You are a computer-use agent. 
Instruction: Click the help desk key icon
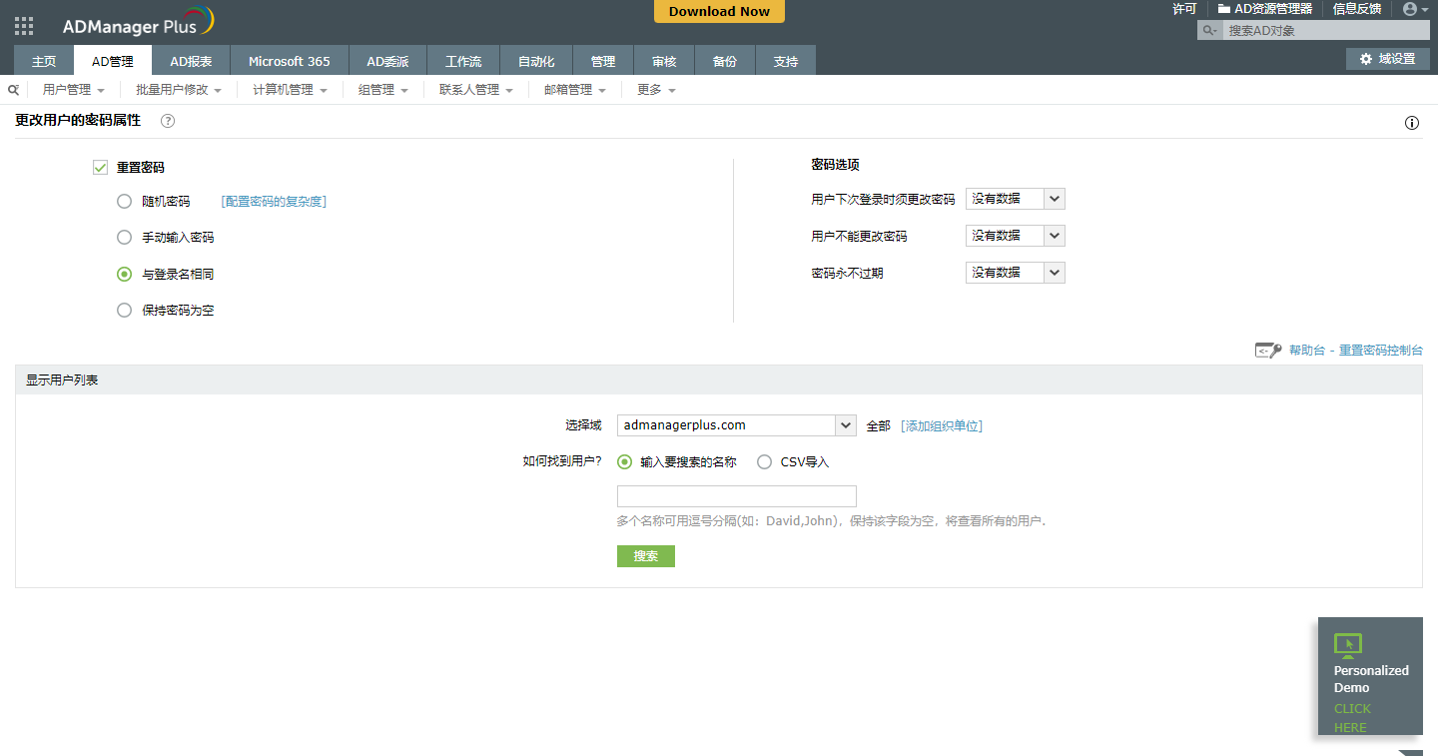[x=1267, y=351]
